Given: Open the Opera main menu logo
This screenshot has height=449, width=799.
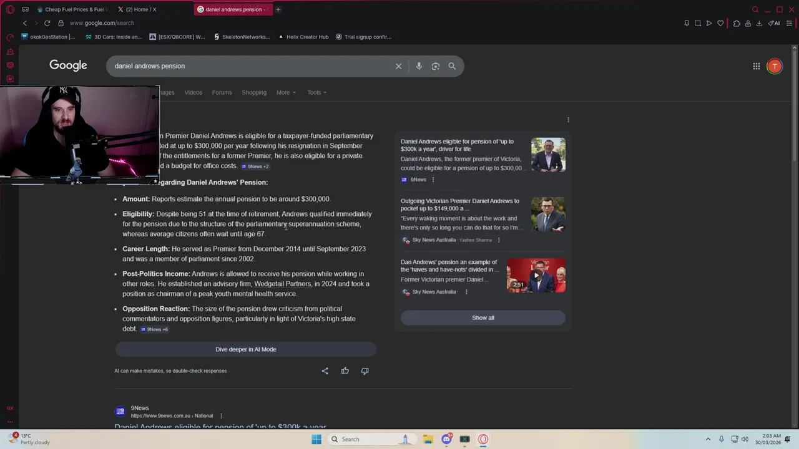Looking at the screenshot, I should coord(10,9).
